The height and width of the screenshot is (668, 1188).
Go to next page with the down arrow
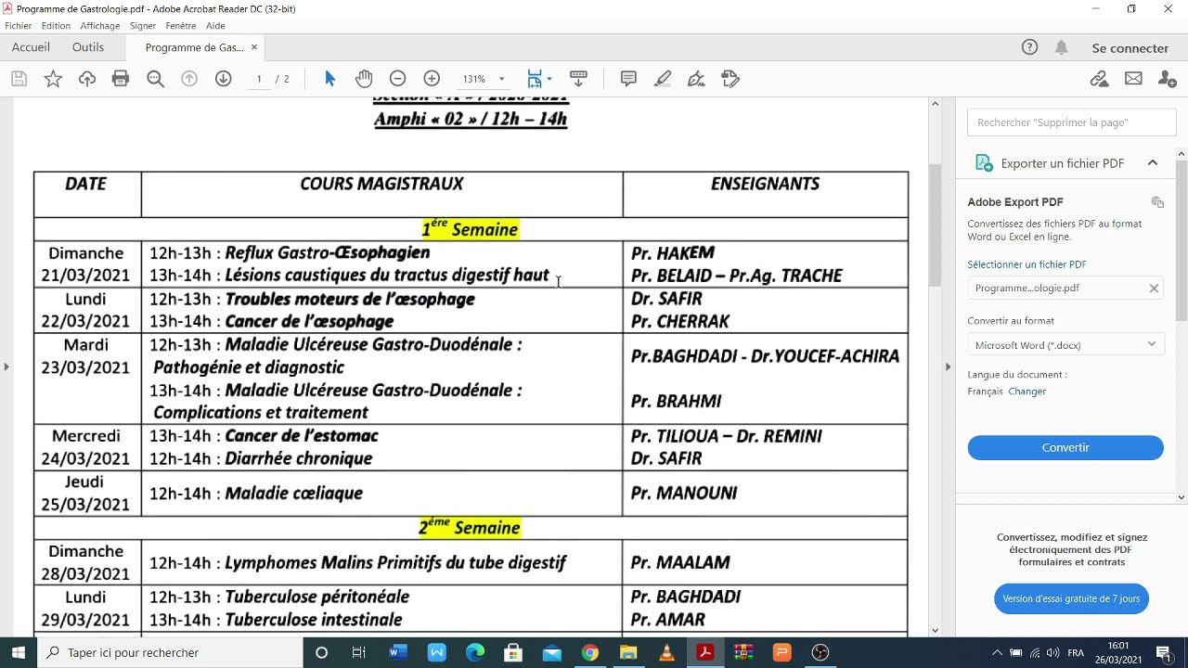click(223, 79)
